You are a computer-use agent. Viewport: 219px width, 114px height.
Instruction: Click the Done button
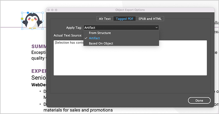[199, 101]
